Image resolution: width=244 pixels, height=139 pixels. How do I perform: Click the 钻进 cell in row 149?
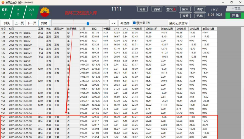point(41,93)
